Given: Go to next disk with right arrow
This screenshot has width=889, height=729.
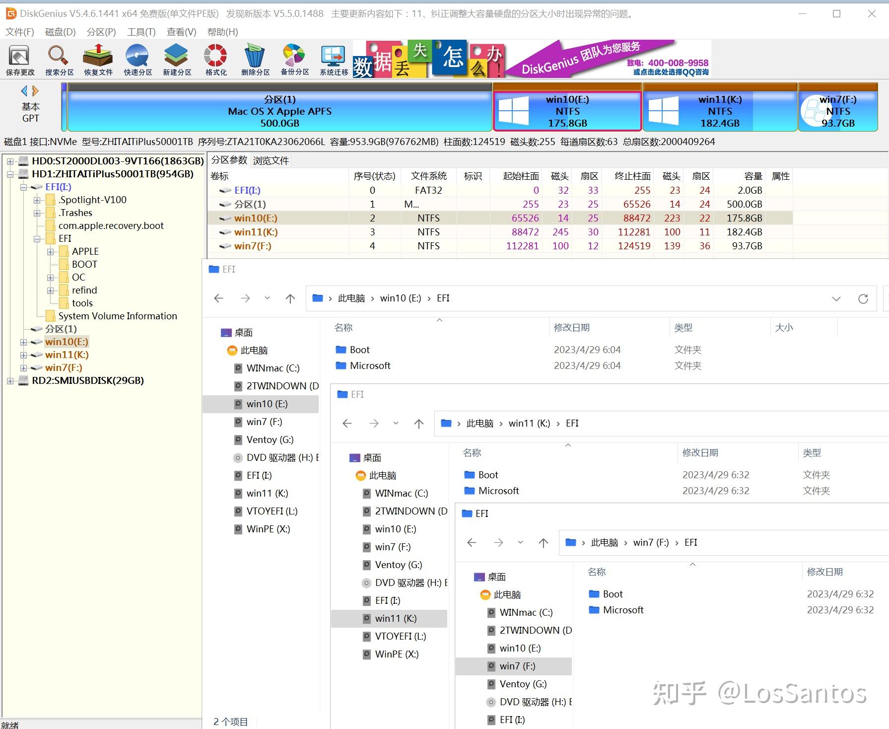Looking at the screenshot, I should pyautogui.click(x=35, y=91).
